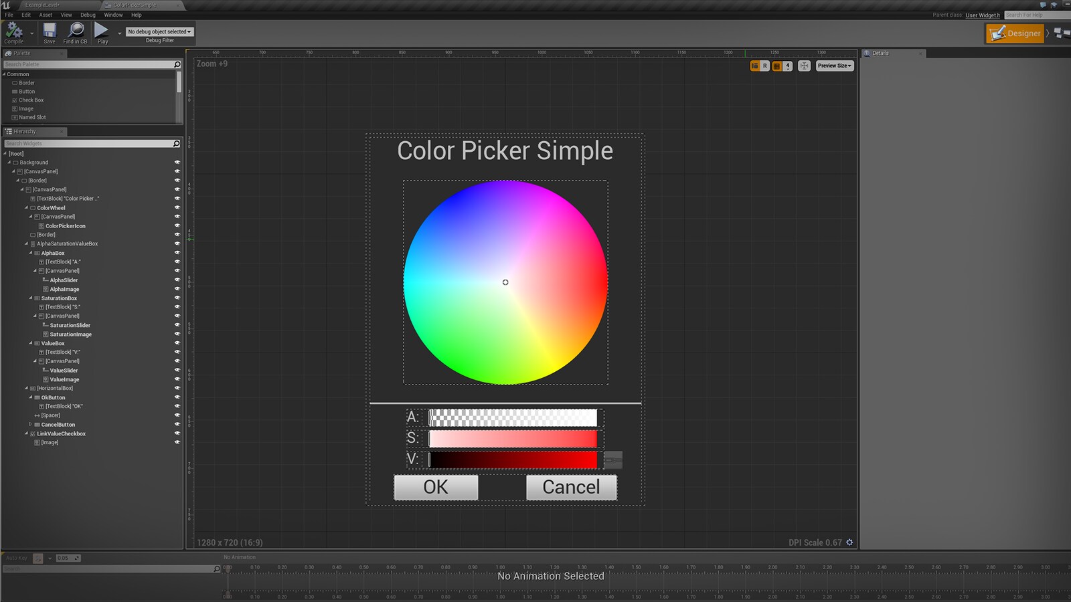Toggle visibility of the OkButton widget

pos(177,397)
